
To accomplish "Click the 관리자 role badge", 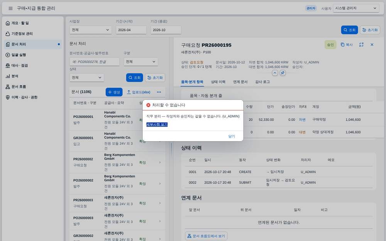I will pos(311,8).
